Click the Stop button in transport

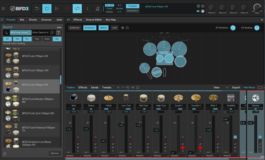click(x=47, y=9)
